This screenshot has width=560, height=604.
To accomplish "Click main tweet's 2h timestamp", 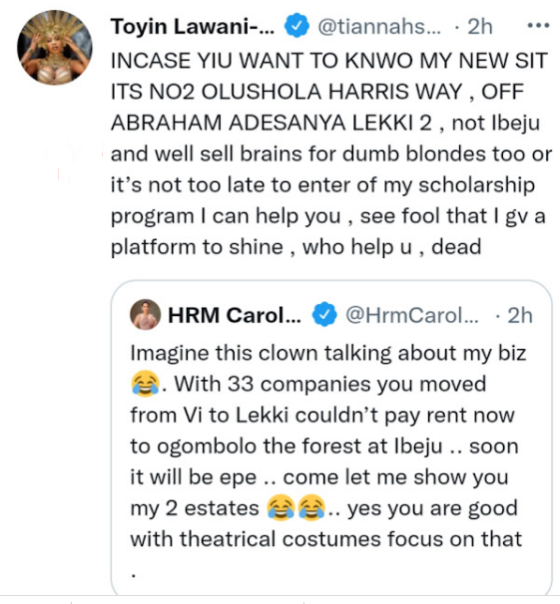I will 480,27.
